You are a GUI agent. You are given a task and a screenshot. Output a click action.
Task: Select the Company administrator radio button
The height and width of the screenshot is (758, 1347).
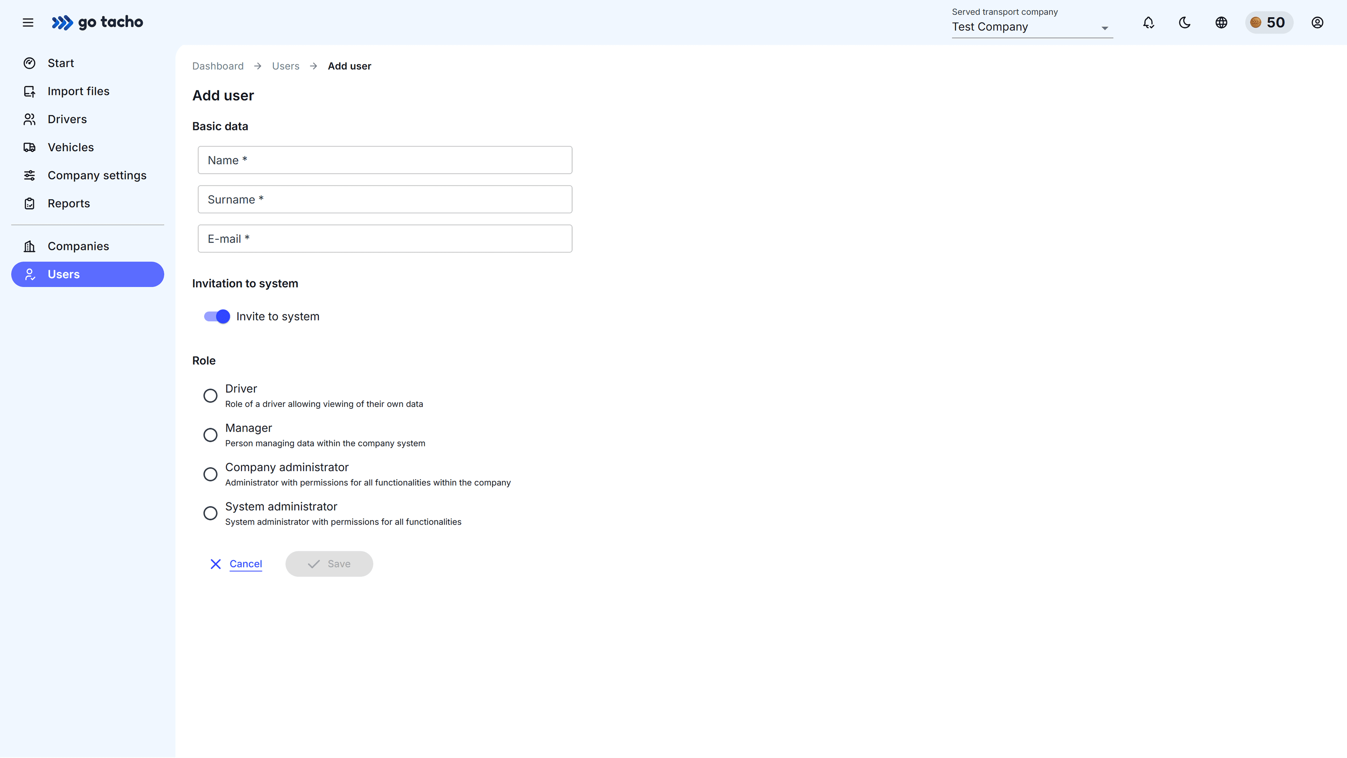click(210, 474)
